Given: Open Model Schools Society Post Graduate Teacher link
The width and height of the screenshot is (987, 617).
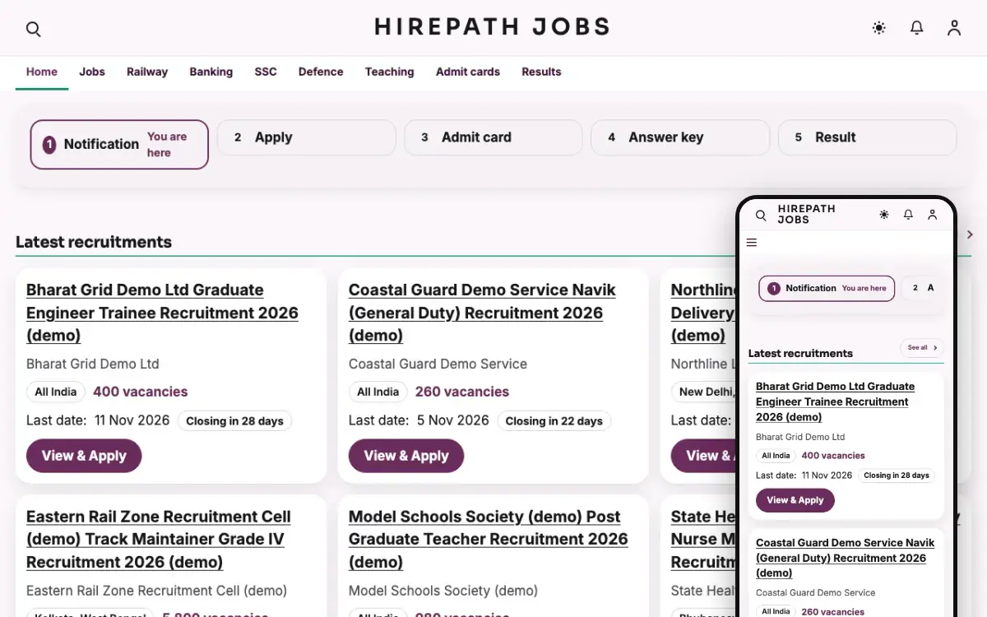Looking at the screenshot, I should coord(488,539).
